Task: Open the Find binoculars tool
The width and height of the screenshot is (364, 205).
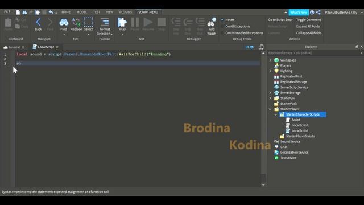Action: pos(64,22)
